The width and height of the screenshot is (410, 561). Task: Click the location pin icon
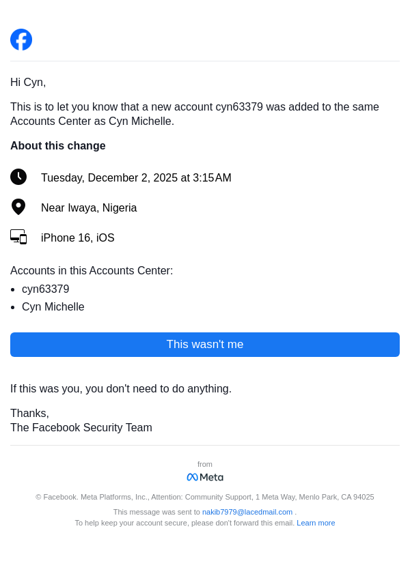pos(18,207)
